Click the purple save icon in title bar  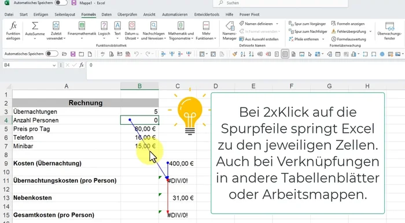74,3
